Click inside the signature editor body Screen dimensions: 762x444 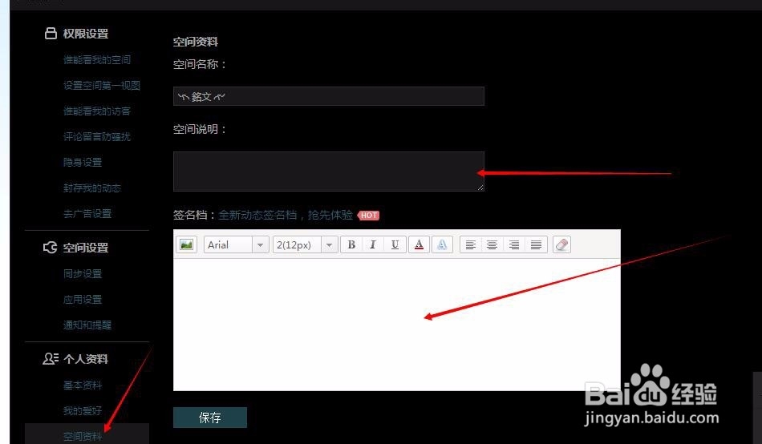(x=396, y=324)
